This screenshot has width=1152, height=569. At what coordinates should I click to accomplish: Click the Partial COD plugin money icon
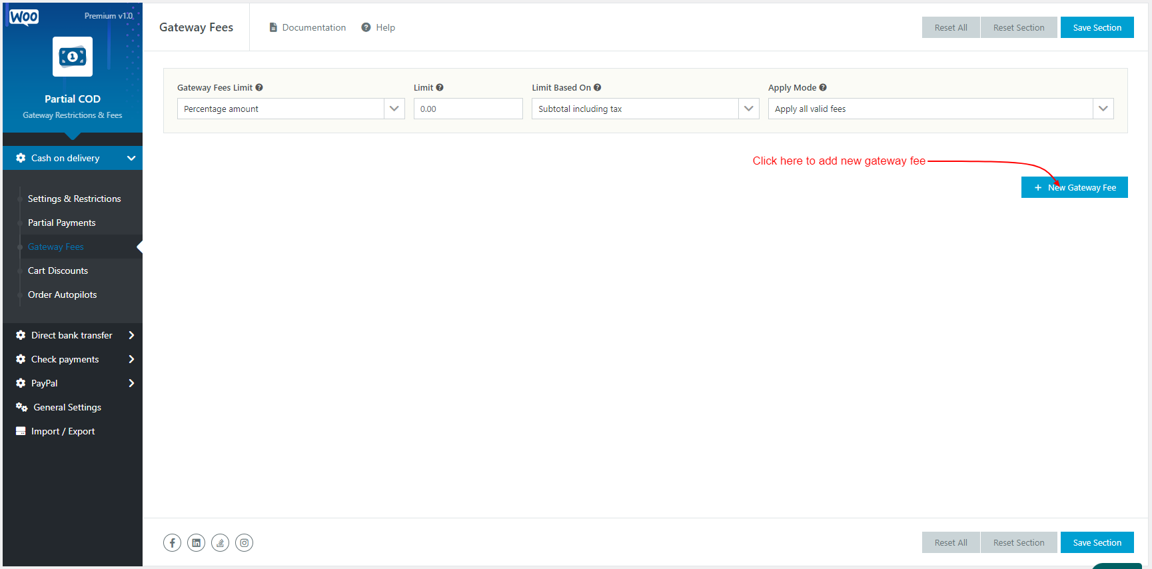click(73, 57)
